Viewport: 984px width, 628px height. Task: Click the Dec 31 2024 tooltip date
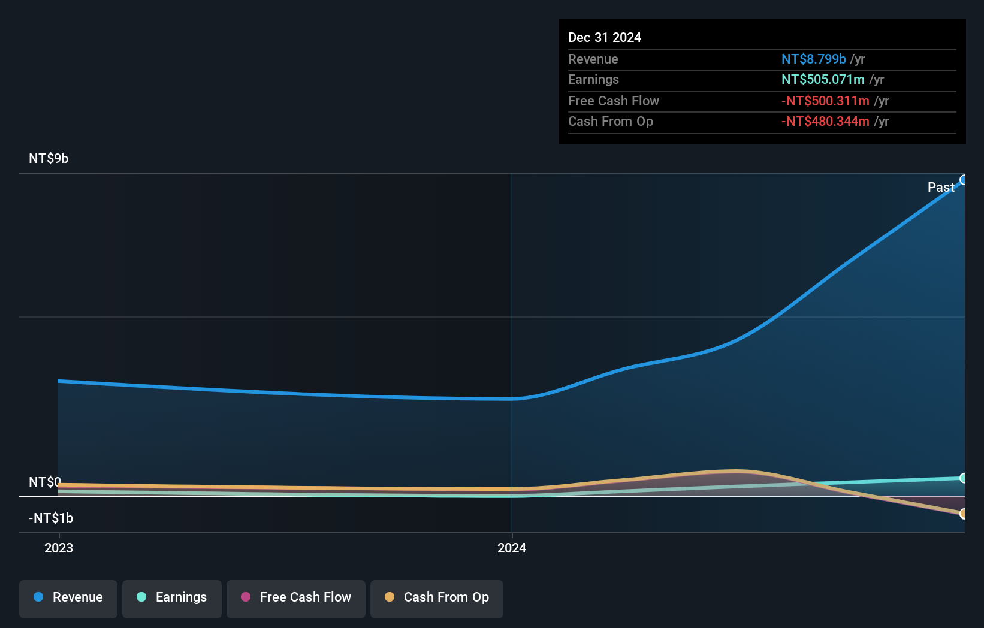[605, 38]
